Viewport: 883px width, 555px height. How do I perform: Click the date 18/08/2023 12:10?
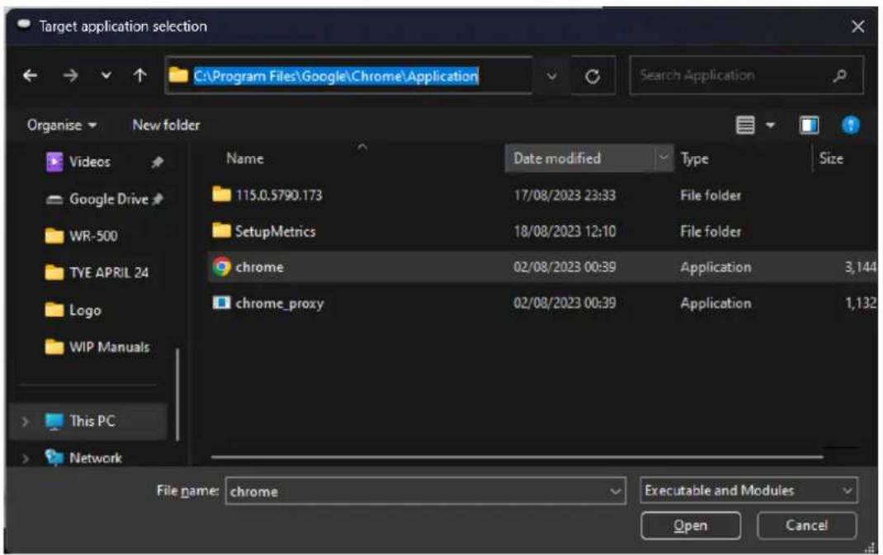point(564,232)
